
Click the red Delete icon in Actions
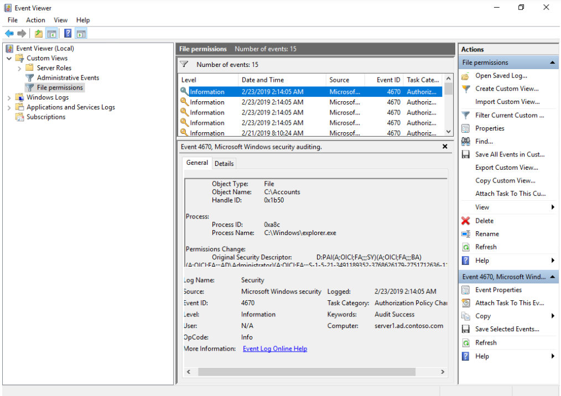point(466,221)
